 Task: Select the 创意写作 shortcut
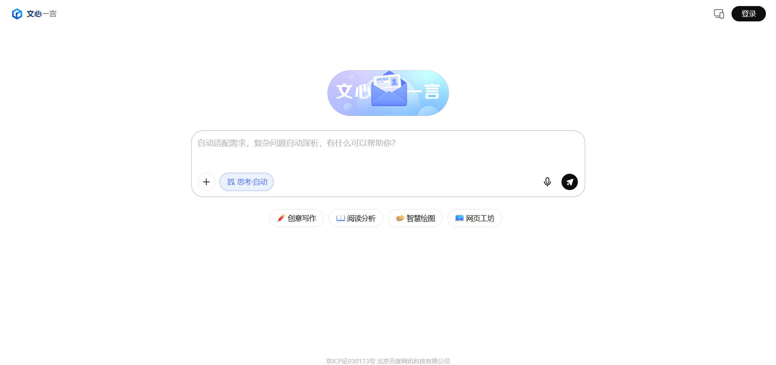pyautogui.click(x=296, y=218)
